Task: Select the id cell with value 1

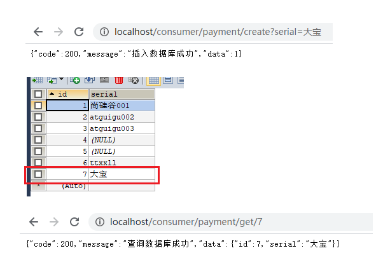Action: tap(67, 106)
